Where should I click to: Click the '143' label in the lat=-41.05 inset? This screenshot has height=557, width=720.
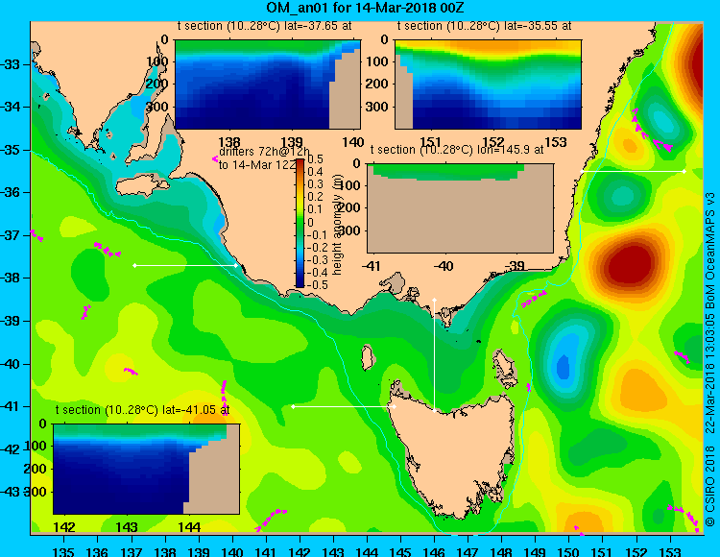point(127,527)
